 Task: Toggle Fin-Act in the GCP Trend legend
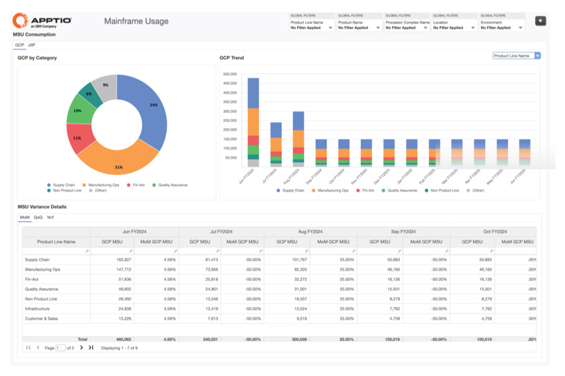(x=365, y=190)
